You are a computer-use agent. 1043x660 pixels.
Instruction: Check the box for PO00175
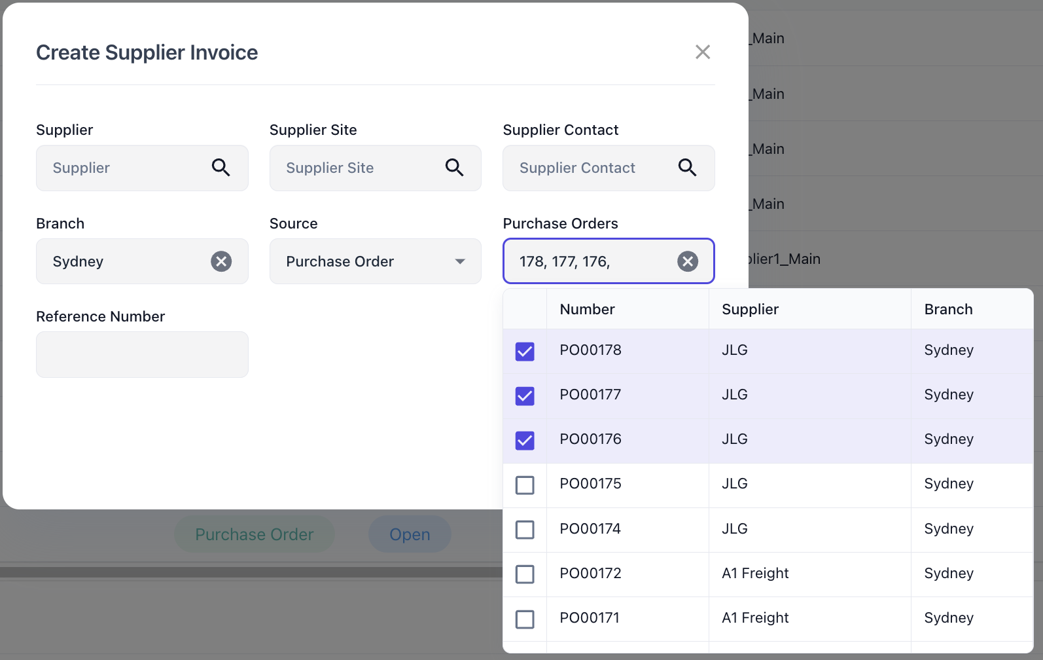(x=525, y=485)
